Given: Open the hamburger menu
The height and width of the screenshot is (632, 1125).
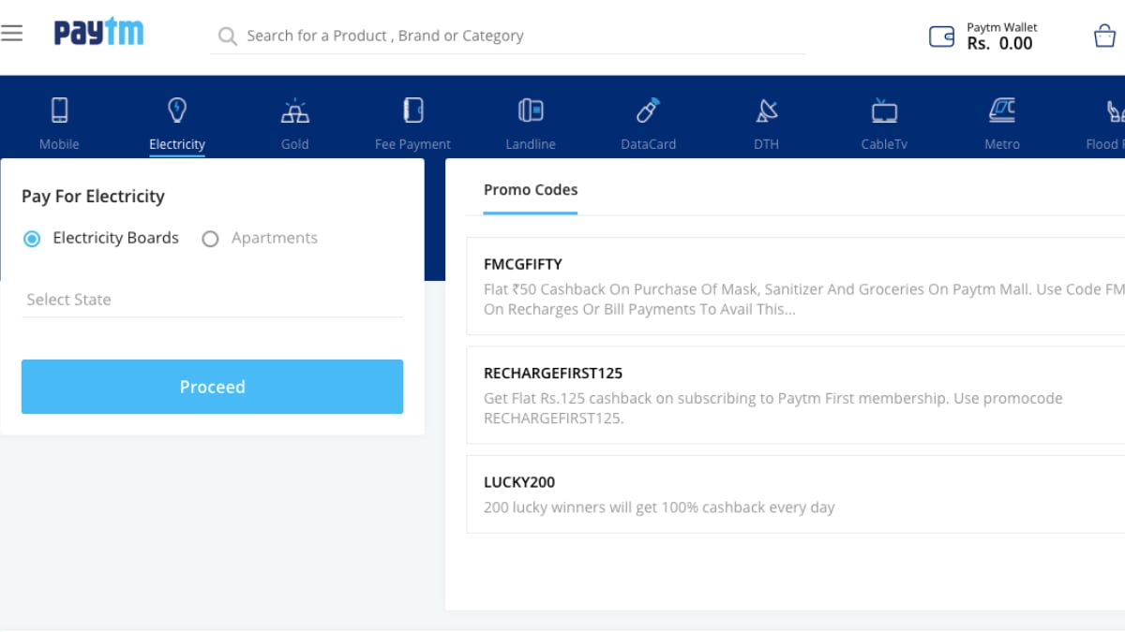Looking at the screenshot, I should tap(11, 34).
